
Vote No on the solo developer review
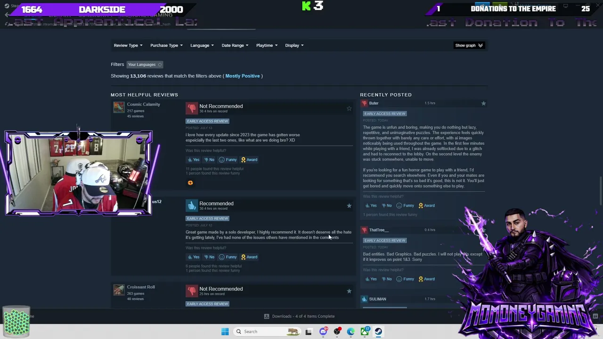click(209, 257)
